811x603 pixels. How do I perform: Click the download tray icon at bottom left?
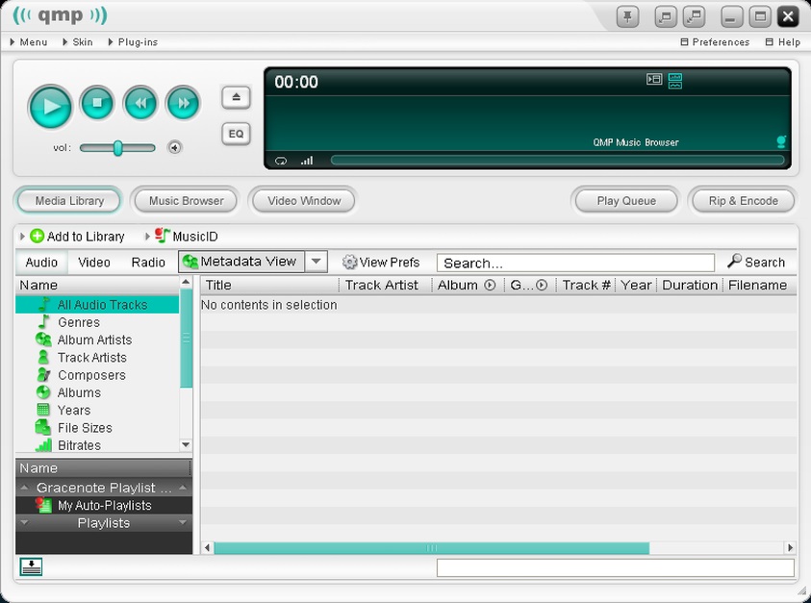[x=31, y=566]
